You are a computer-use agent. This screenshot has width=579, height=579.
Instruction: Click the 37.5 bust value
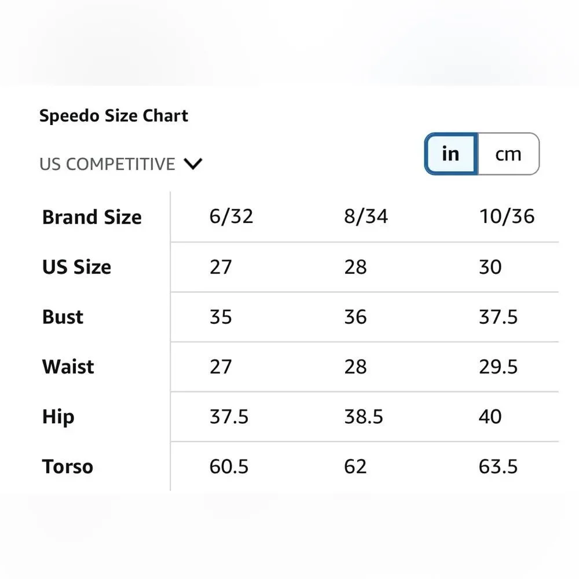[x=498, y=317]
